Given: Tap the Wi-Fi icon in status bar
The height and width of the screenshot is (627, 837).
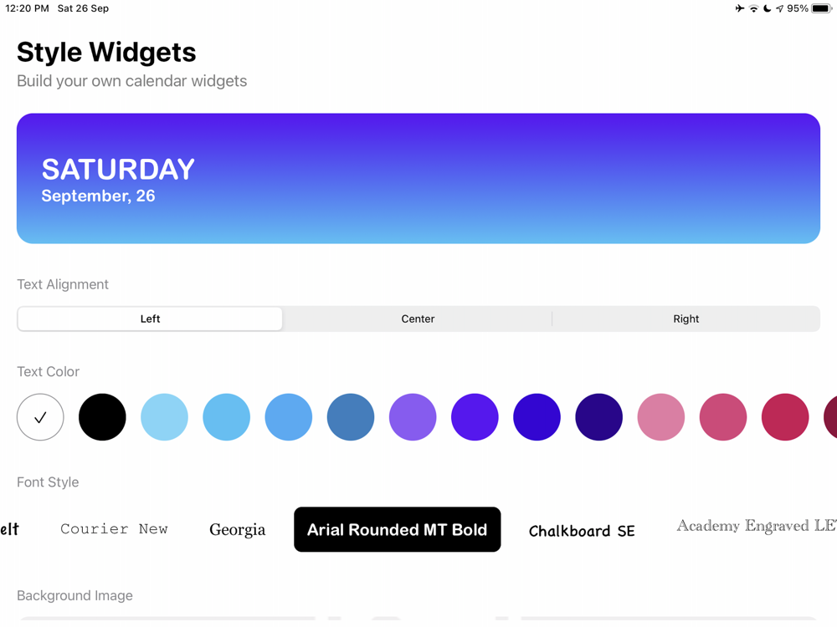Looking at the screenshot, I should click(x=754, y=8).
